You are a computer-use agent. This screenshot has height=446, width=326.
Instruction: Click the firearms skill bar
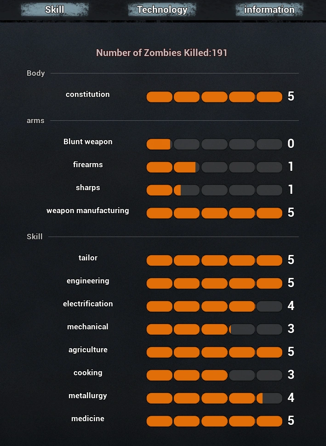[x=214, y=167]
